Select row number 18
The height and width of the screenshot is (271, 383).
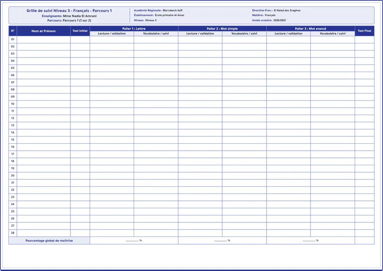pos(13,161)
